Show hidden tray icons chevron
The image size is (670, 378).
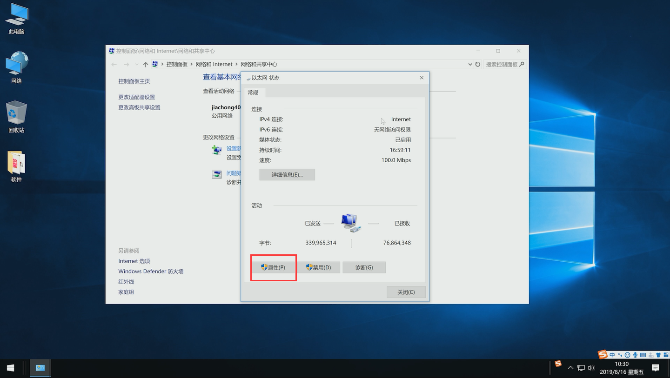click(x=570, y=368)
